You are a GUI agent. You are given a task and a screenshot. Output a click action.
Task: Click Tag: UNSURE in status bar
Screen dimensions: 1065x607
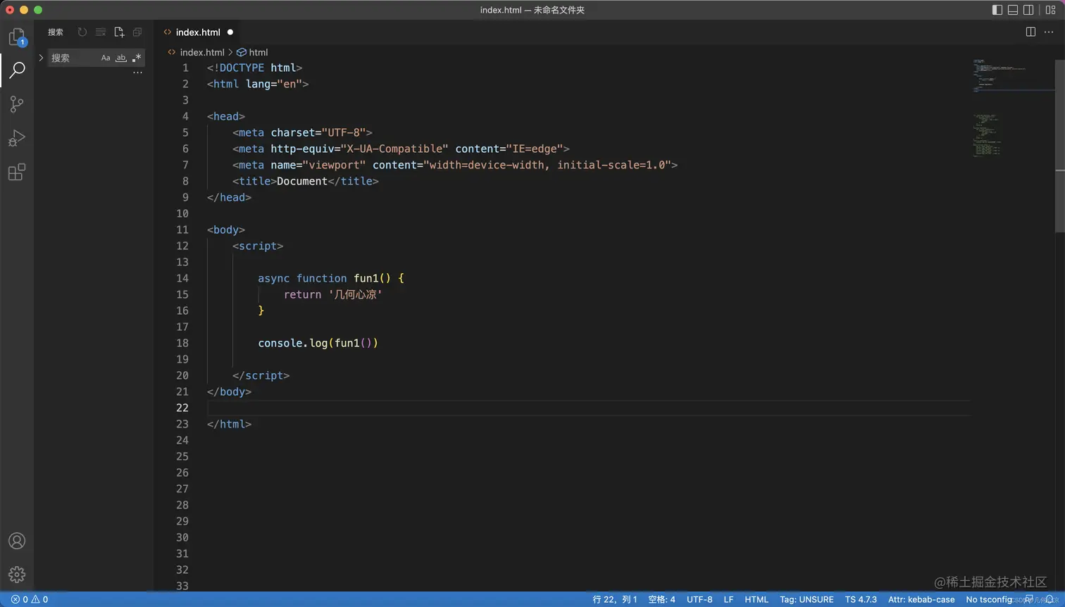point(806,599)
